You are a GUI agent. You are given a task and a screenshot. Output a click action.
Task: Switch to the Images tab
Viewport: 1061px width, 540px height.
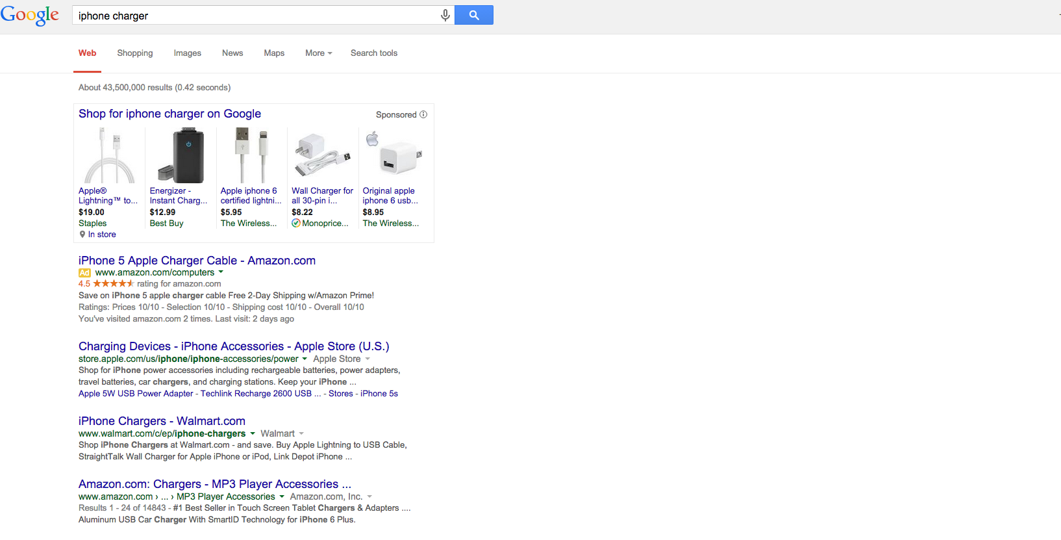(x=188, y=53)
